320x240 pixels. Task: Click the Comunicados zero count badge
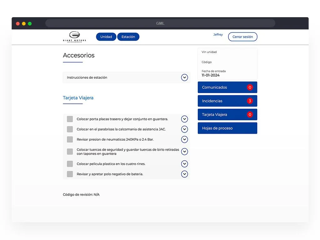point(250,87)
